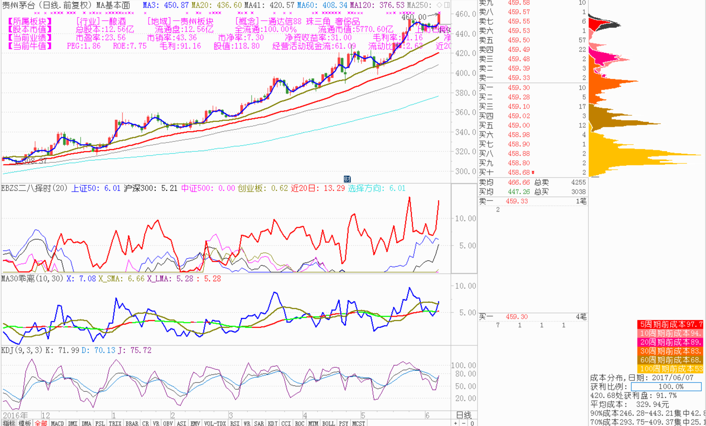Zoom in chart with the plus button
This screenshot has width=706, height=426.
pyautogui.click(x=456, y=423)
